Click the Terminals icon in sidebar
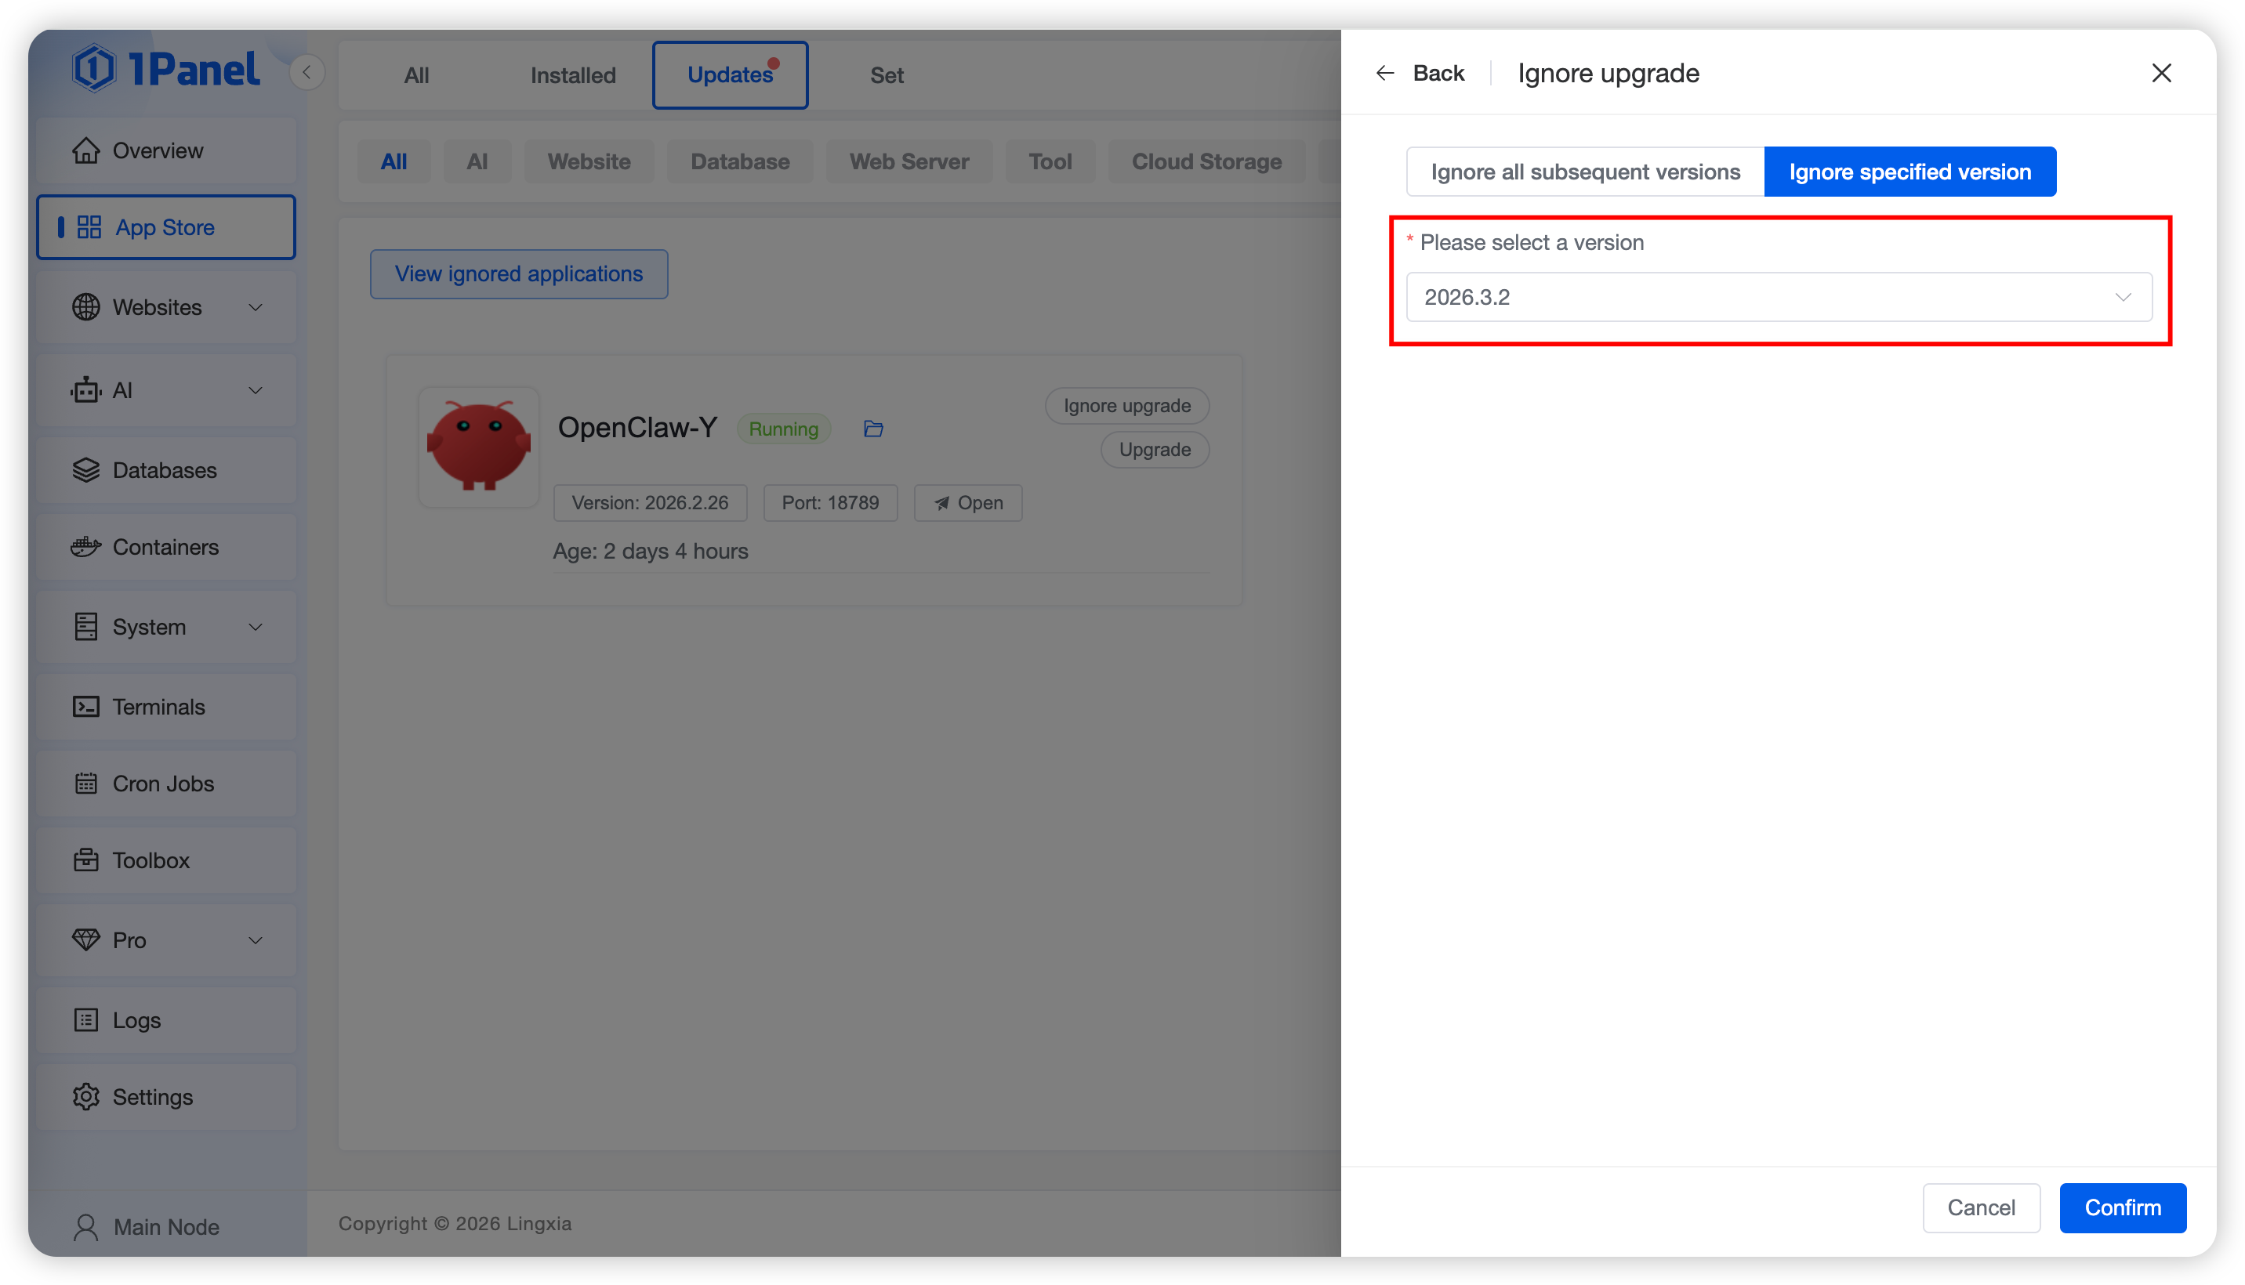Screen dimensions: 2245x1285 click(85, 707)
